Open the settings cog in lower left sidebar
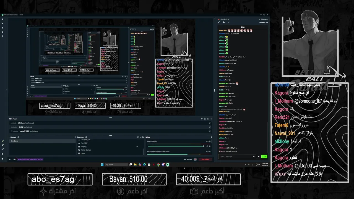The height and width of the screenshot is (199, 354). point(2,154)
